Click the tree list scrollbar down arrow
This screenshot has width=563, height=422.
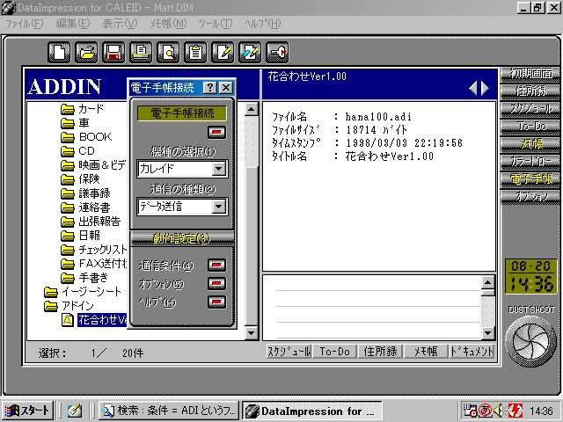pos(251,332)
